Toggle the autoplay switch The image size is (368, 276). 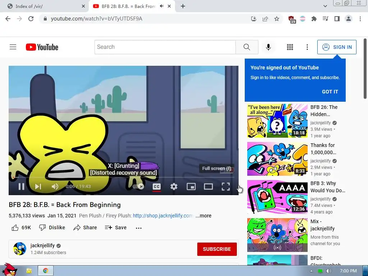pos(138,187)
